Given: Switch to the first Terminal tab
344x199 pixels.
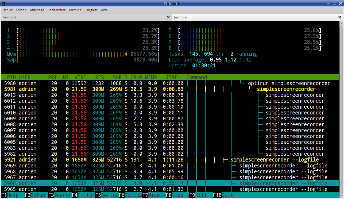Looking at the screenshot, I should point(86,17).
